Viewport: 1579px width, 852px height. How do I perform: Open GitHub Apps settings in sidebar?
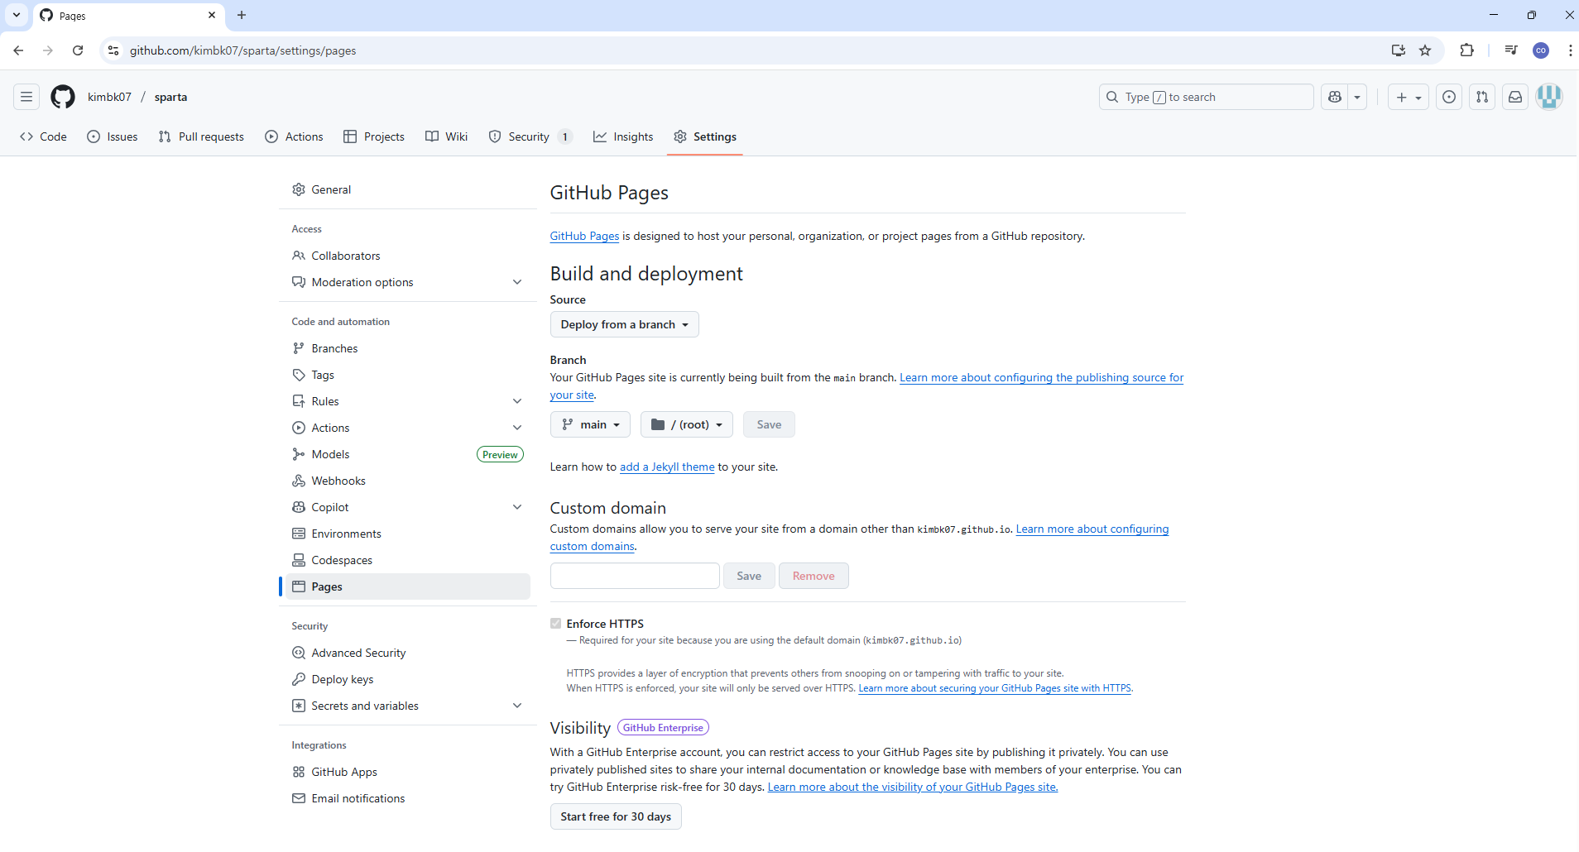[x=408, y=772]
